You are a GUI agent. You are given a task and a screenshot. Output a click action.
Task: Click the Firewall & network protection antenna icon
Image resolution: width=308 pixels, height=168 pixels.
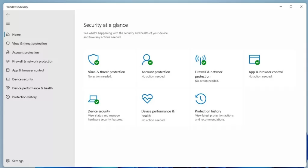click(200, 60)
